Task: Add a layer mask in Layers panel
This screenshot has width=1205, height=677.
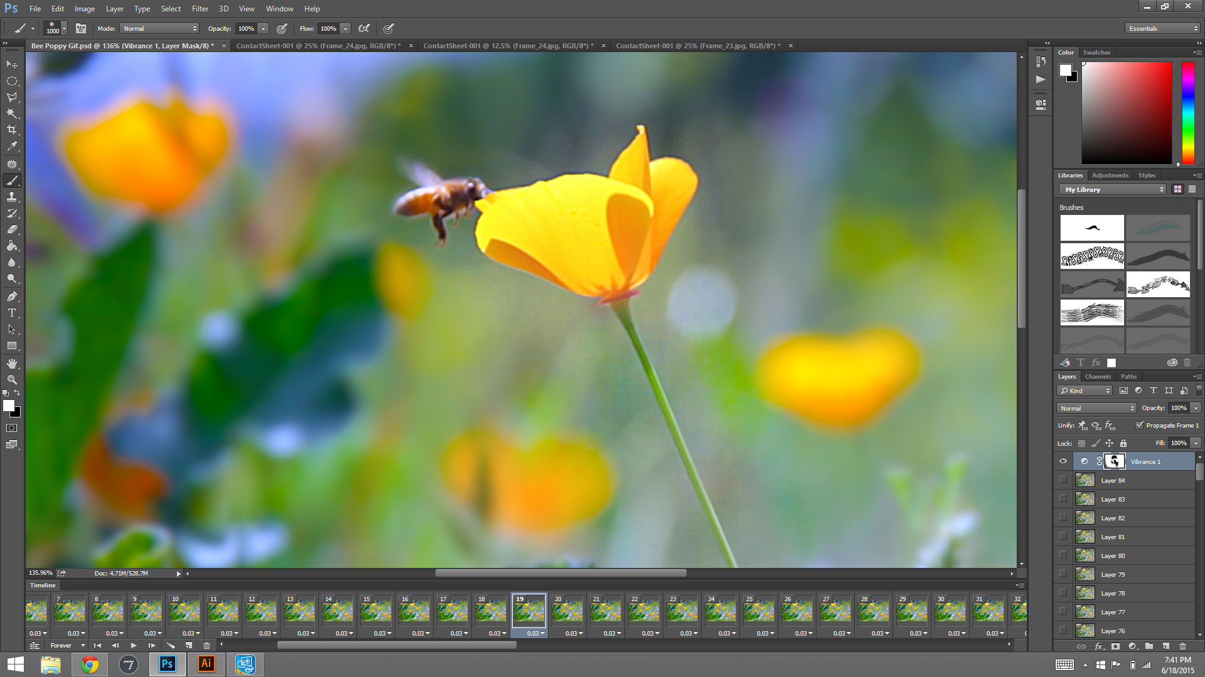Action: click(x=1115, y=646)
